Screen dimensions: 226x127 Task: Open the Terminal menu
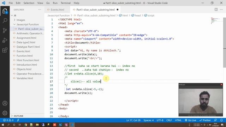66,3
